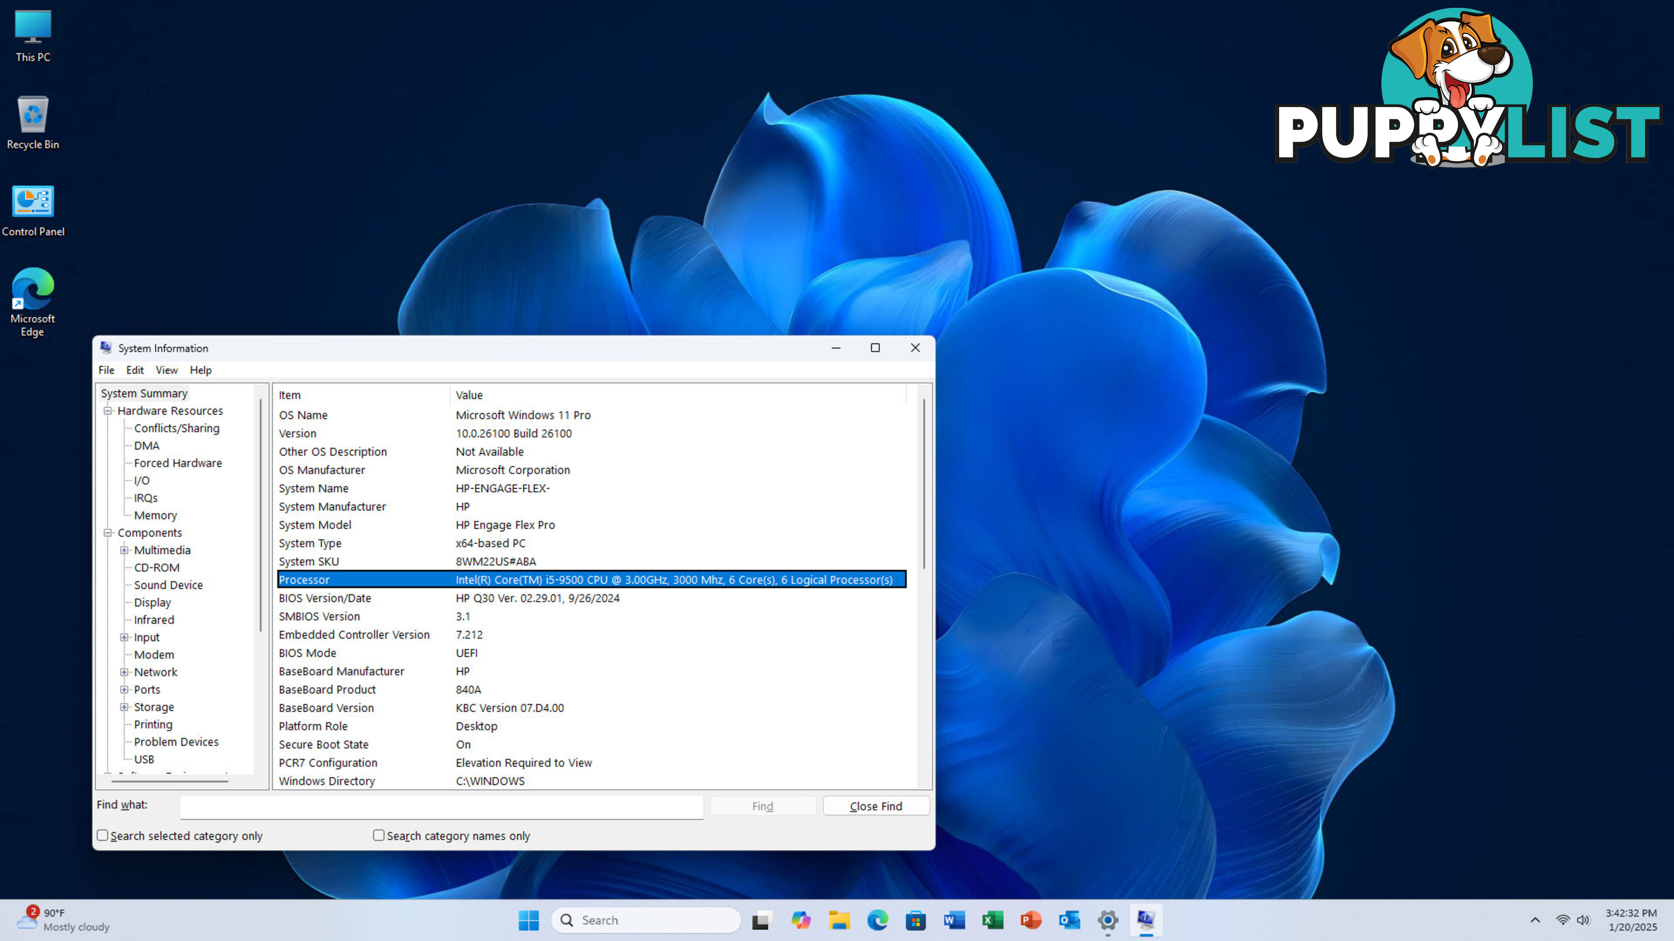Open the weather widget showing 90°F
The width and height of the screenshot is (1674, 941).
pos(63,920)
